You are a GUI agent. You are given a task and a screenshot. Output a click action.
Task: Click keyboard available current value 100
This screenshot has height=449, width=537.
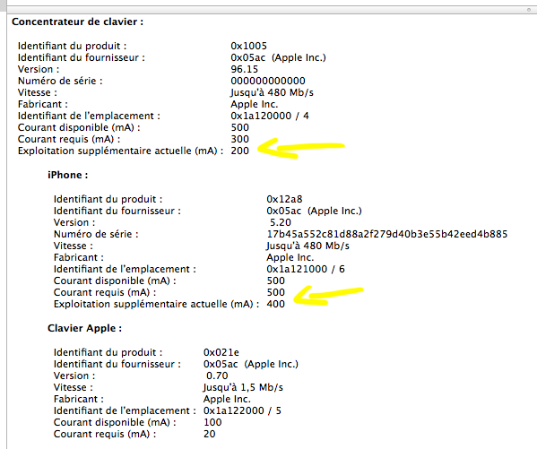[212, 422]
